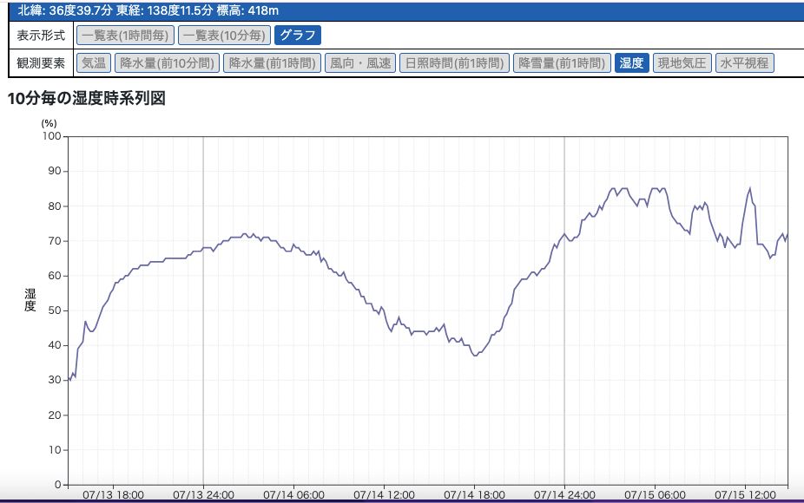This screenshot has height=503, width=804.
Task: Select the 湿度 element button
Action: click(632, 63)
